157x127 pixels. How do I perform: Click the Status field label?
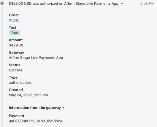point(15,65)
